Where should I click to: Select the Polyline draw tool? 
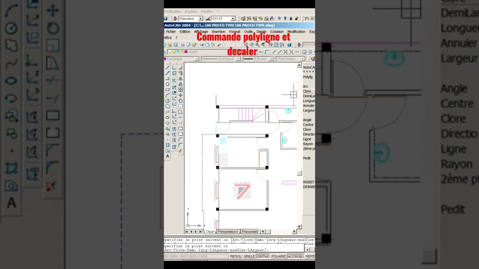pos(168,79)
